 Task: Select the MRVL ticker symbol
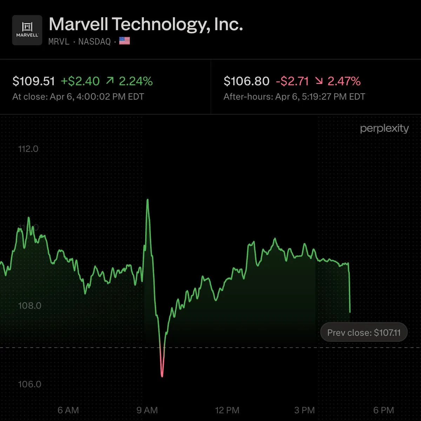pyautogui.click(x=59, y=41)
